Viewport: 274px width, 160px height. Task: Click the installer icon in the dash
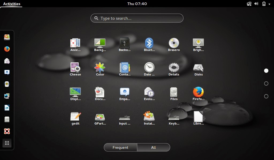pyautogui.click(x=7, y=37)
